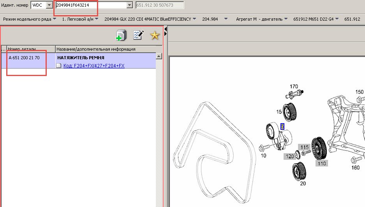Click the small document icon beside the Код link

point(59,66)
